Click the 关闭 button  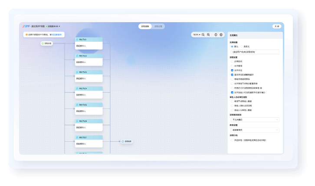pyautogui.click(x=277, y=27)
